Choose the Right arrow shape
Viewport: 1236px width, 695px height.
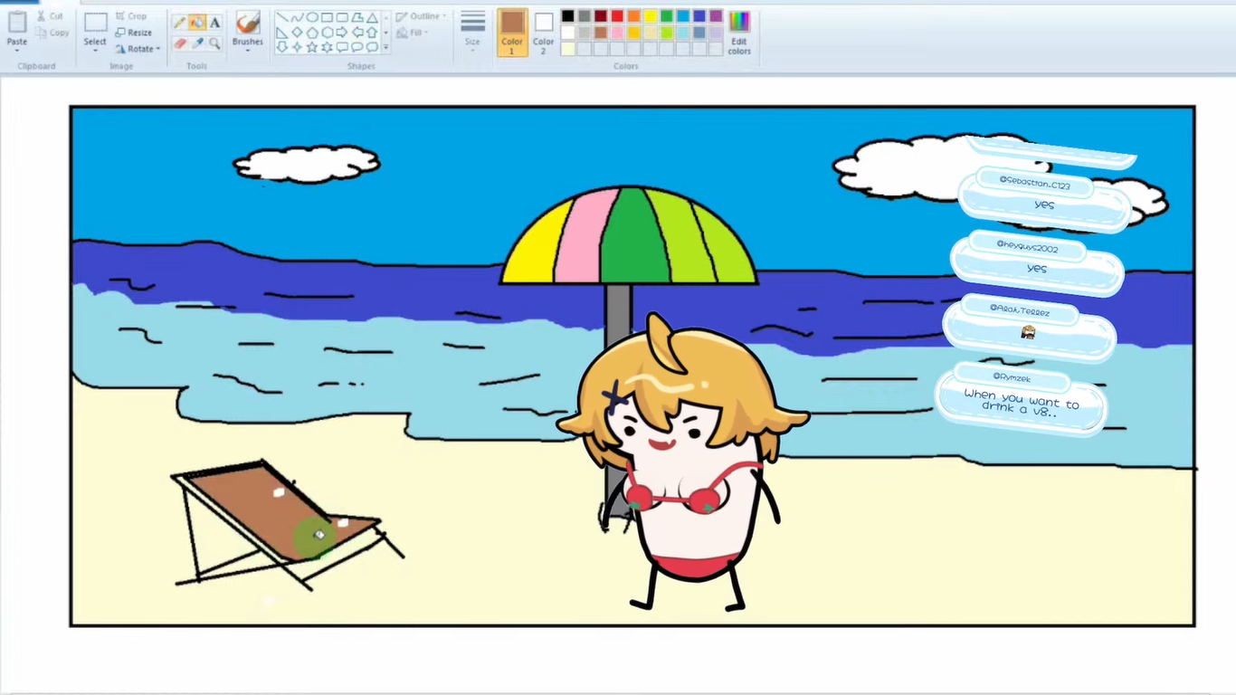[342, 33]
